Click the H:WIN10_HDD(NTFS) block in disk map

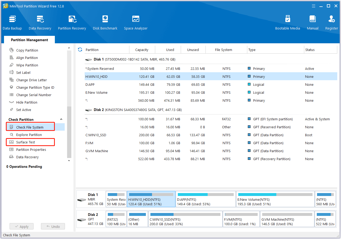151,199
